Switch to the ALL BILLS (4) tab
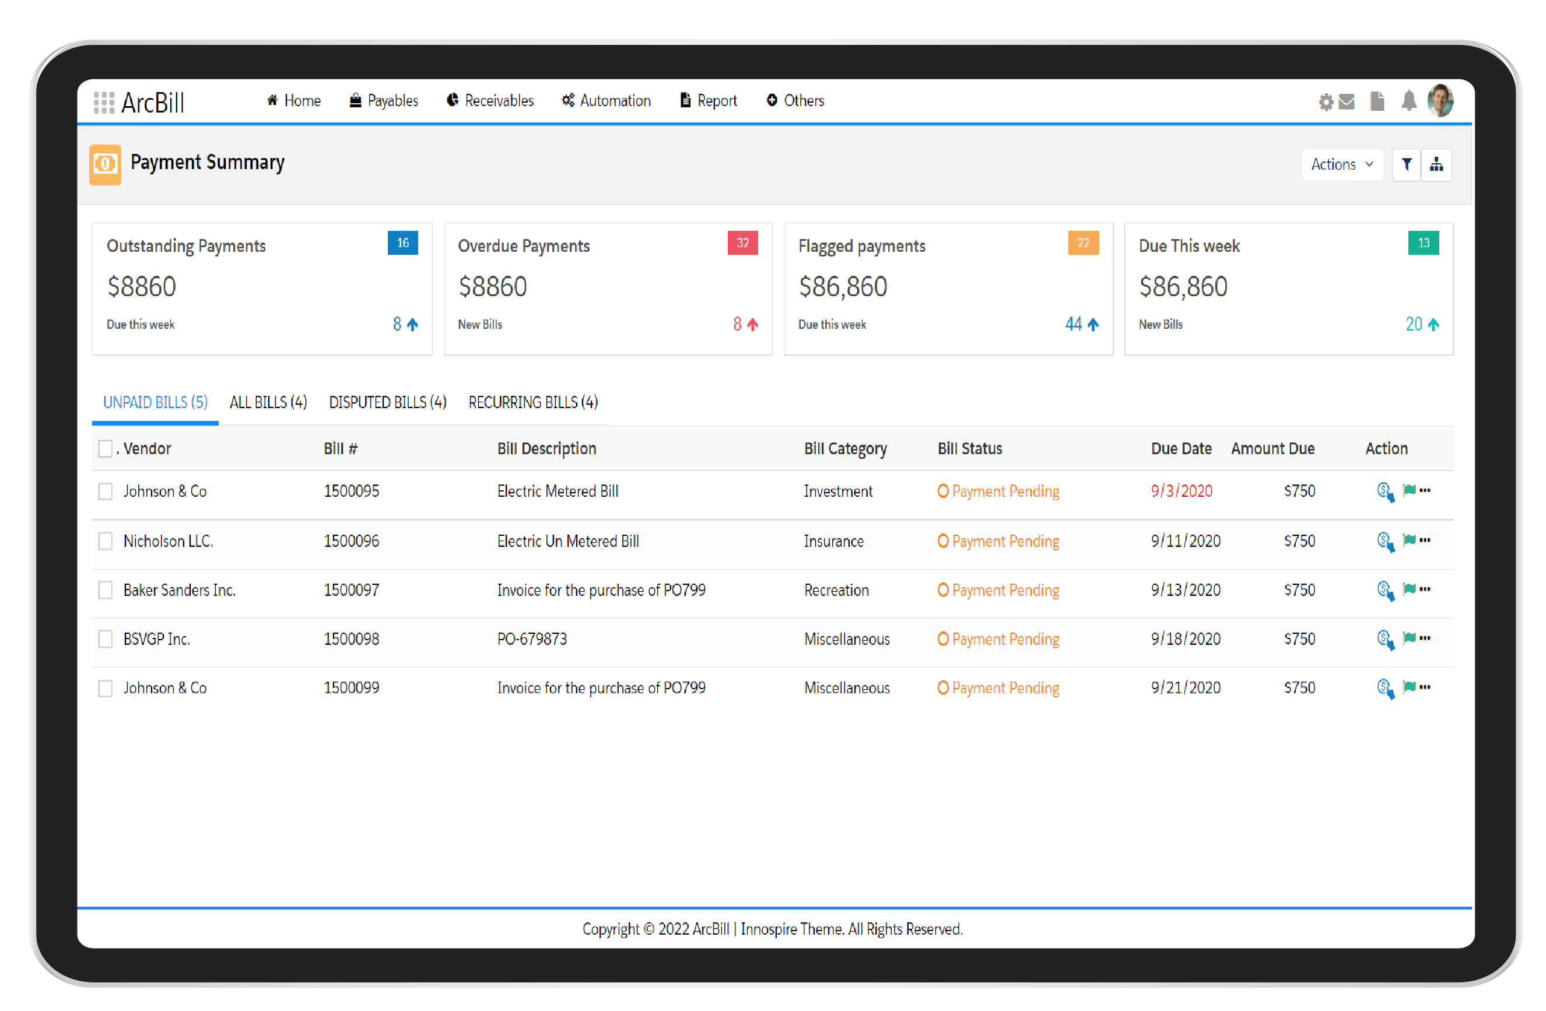1546x1011 pixels. 268,402
